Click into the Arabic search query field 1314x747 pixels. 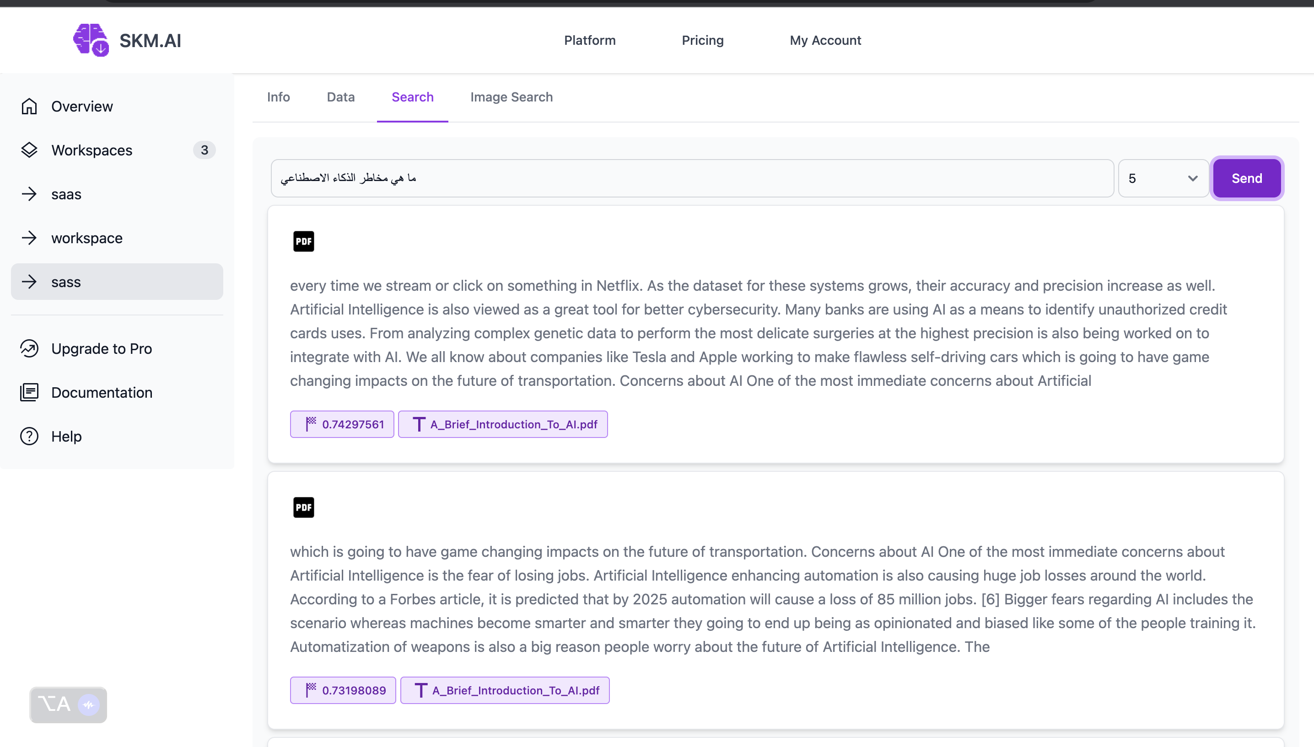[692, 178]
